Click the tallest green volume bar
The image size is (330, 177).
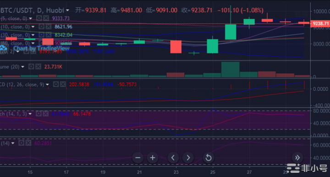tap(230, 69)
